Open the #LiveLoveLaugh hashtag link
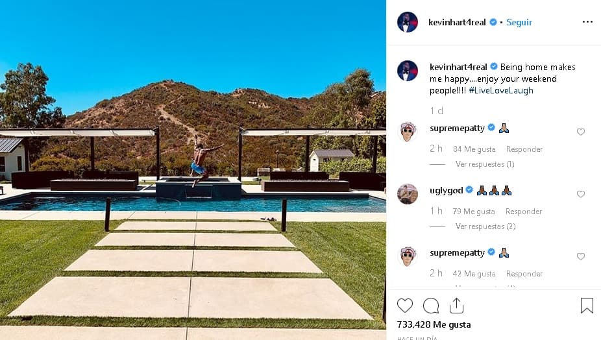 click(500, 90)
